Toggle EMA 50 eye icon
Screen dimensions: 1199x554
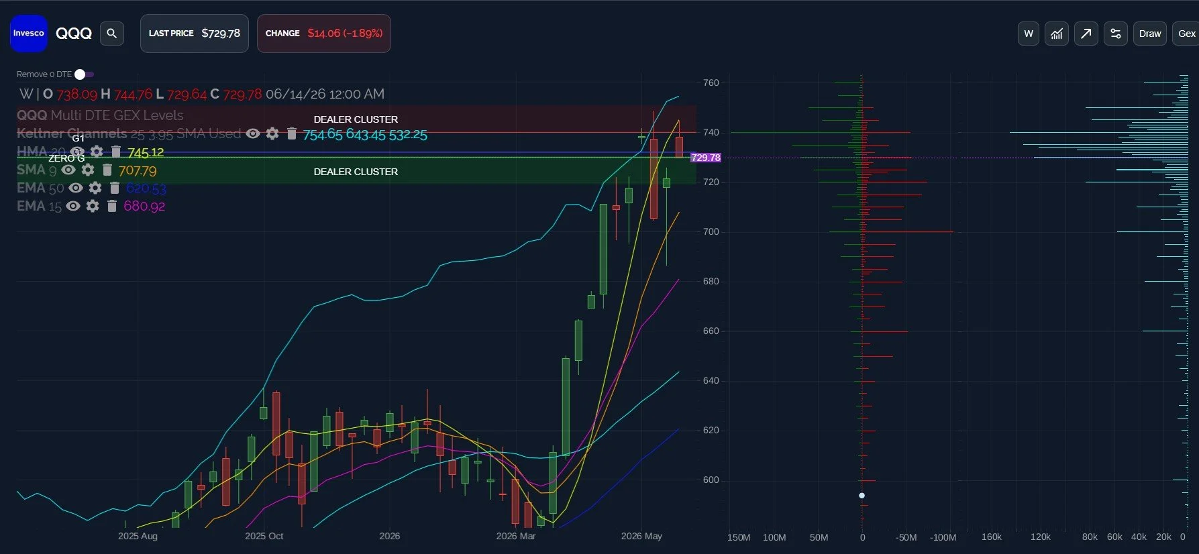(x=76, y=188)
